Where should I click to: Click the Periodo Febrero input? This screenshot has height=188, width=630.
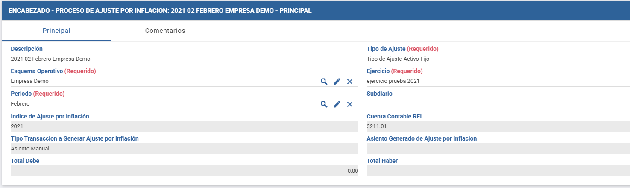coord(162,104)
